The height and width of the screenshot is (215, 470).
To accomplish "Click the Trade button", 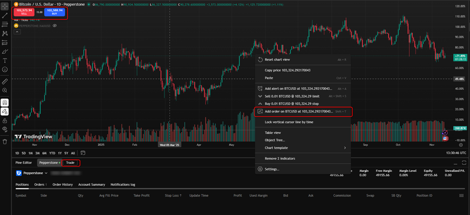I will click(70, 163).
